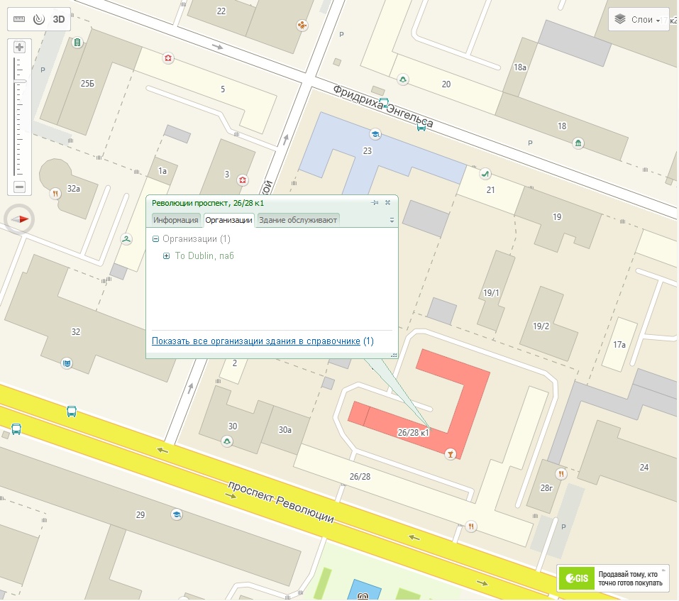Open link Показать все организации здания в справочнике
This screenshot has width=679, height=601.
tap(256, 341)
